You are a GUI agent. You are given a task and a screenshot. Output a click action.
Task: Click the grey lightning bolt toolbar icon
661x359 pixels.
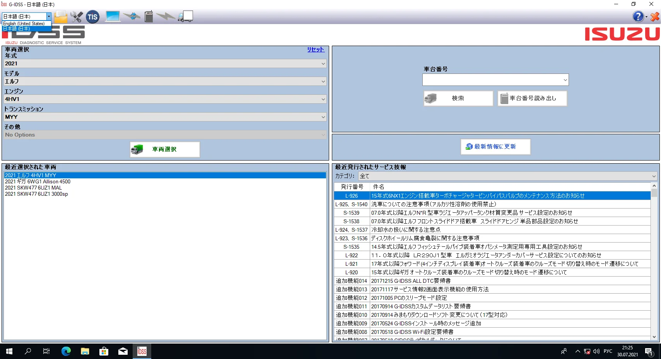(166, 16)
